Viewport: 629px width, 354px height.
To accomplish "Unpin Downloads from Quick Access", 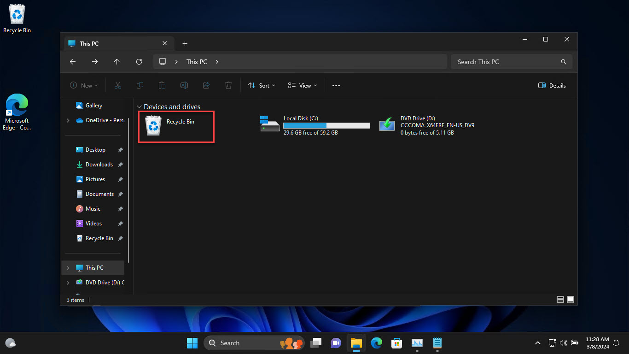I will [x=120, y=165].
